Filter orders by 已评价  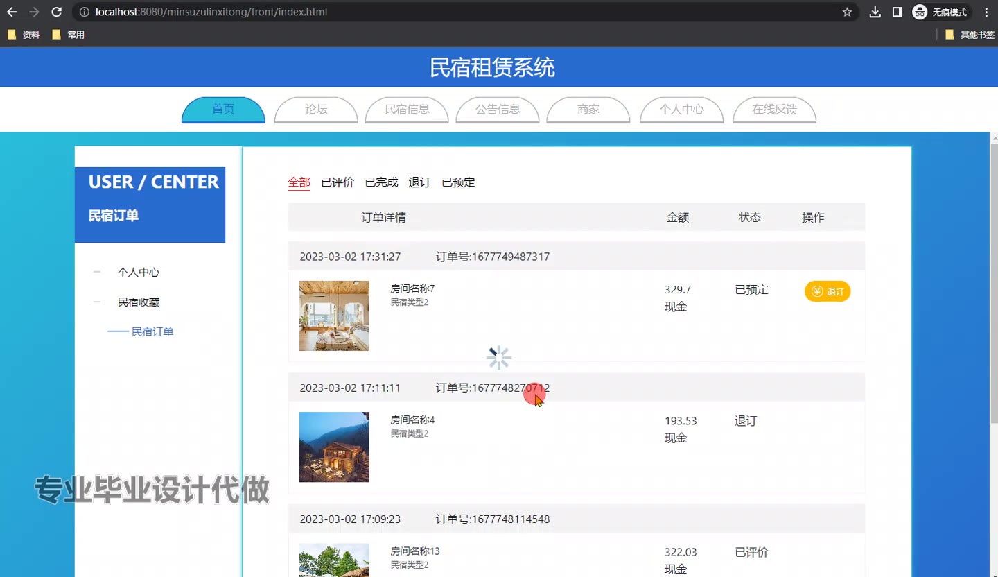pyautogui.click(x=338, y=182)
